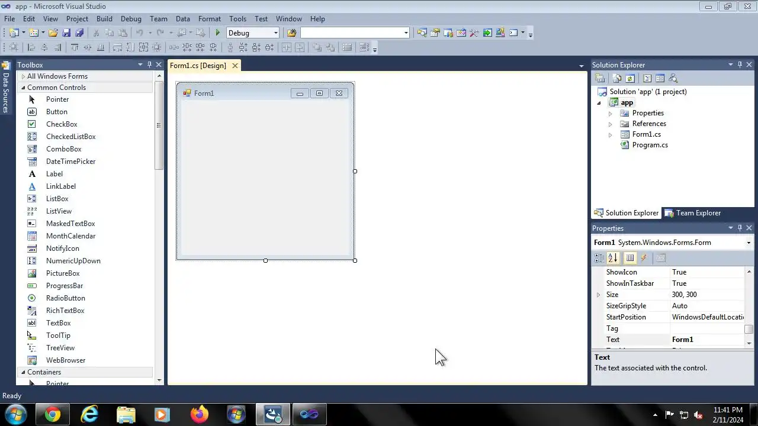This screenshot has width=758, height=426.
Task: Click the New Project toolbar icon
Action: [14, 33]
